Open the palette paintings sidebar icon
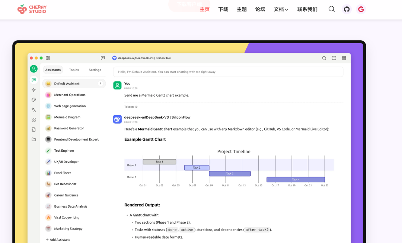The width and height of the screenshot is (402, 243). 33,100
